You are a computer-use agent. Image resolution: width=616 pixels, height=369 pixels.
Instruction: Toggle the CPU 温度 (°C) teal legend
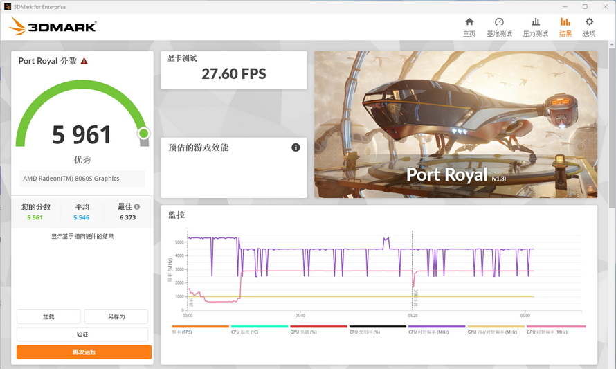coord(260,330)
